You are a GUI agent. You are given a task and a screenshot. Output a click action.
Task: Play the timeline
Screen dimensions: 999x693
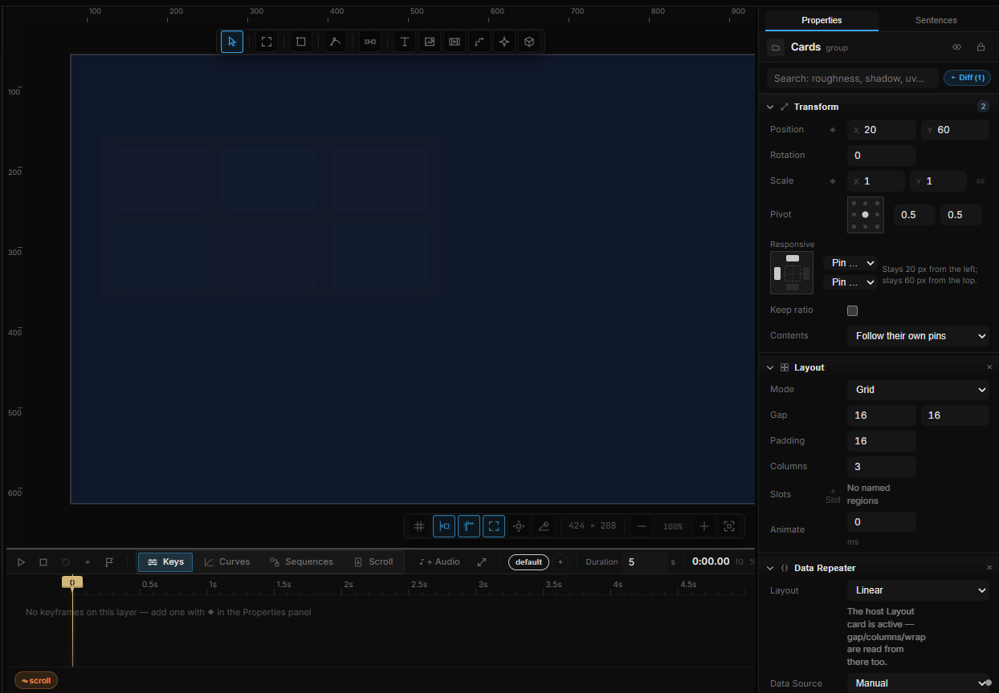(x=22, y=562)
